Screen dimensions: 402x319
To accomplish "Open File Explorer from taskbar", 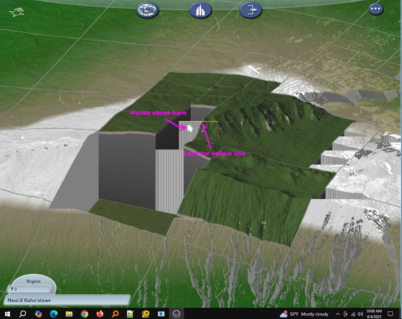I will 69,314.
